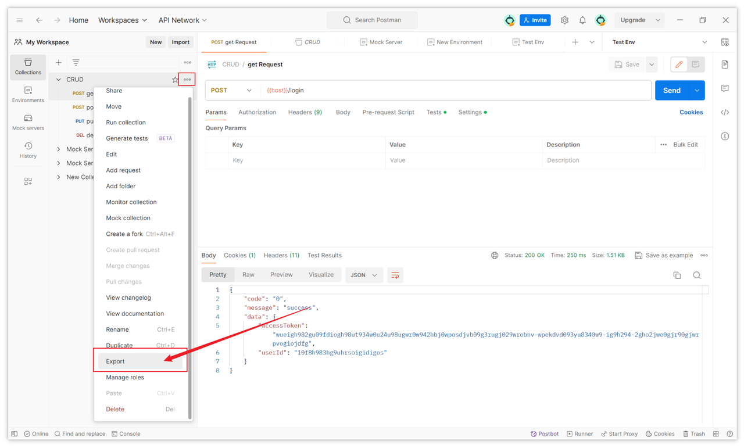Open the Test Env environment selector
Screen dimensions: 744x448
point(660,42)
